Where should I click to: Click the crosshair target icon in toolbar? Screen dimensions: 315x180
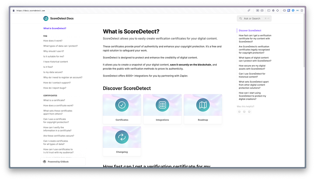point(278,10)
